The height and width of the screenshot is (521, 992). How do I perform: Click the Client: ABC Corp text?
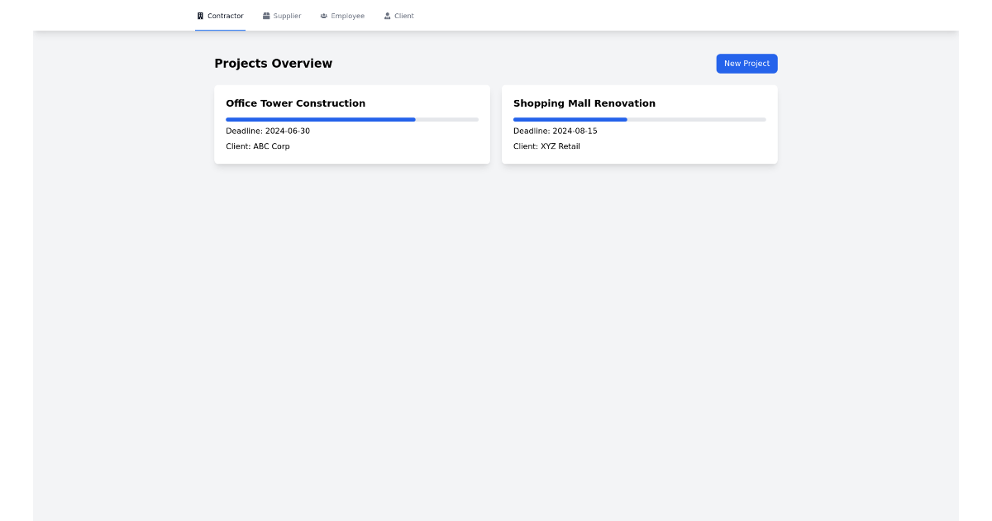258,146
